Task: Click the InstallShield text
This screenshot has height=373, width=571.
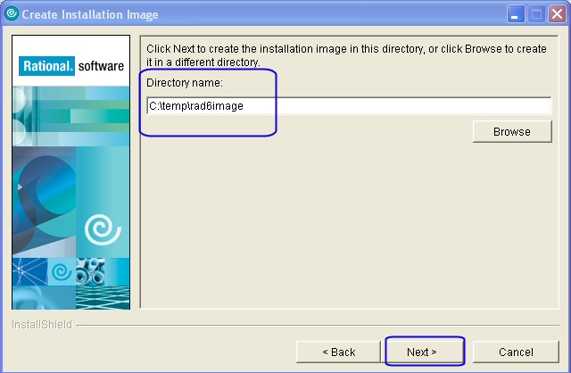Action: pos(42,324)
